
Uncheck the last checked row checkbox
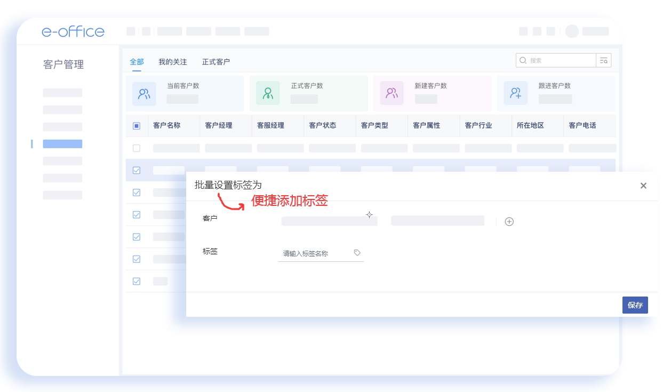click(137, 281)
